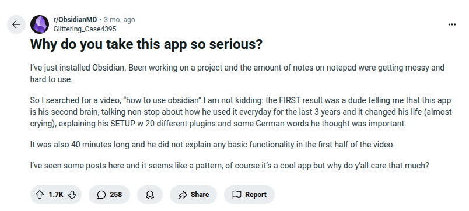
Task: Click the Report label text
Action: coord(256,195)
